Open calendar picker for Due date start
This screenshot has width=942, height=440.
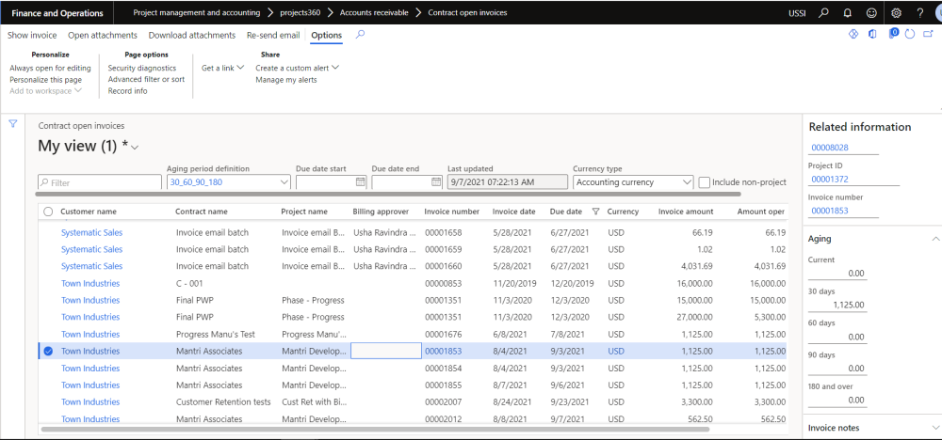click(360, 182)
